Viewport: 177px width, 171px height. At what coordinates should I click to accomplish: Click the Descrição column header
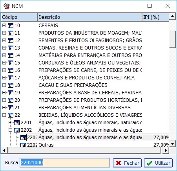(90, 17)
